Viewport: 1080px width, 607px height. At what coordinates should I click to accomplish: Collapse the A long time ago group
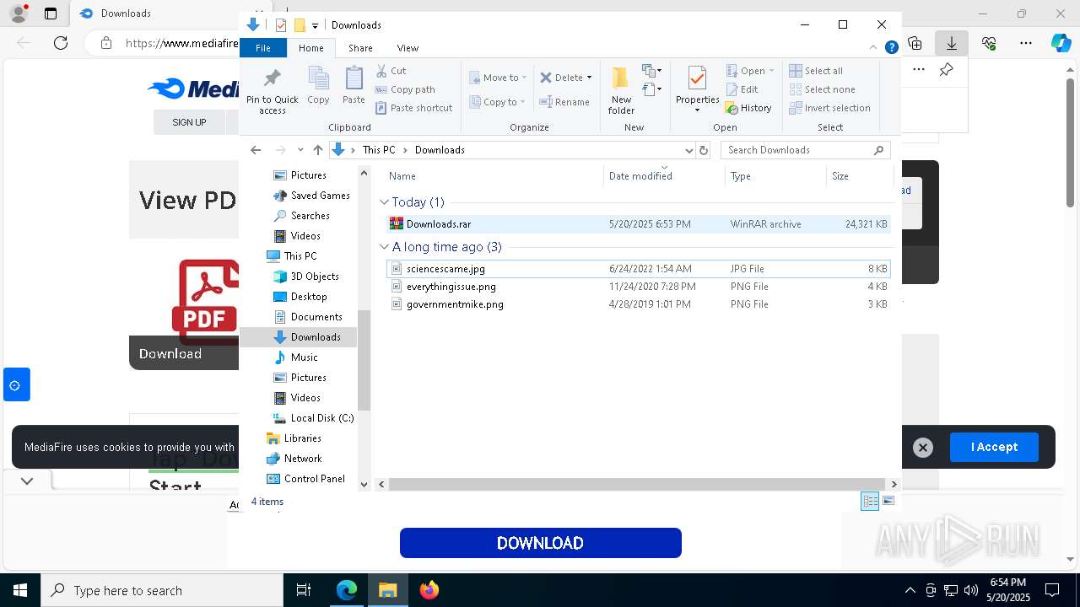(384, 247)
